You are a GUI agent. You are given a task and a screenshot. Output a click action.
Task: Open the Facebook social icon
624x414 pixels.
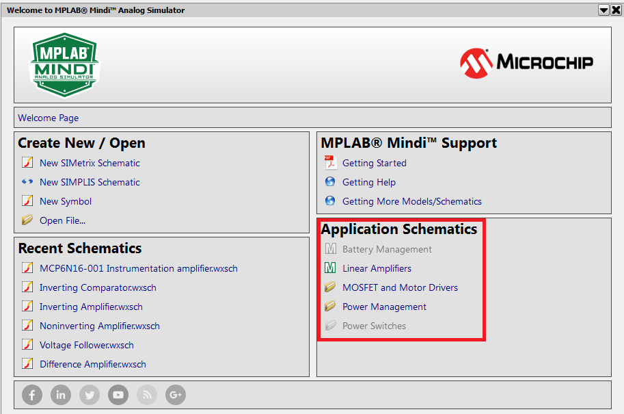click(x=31, y=395)
